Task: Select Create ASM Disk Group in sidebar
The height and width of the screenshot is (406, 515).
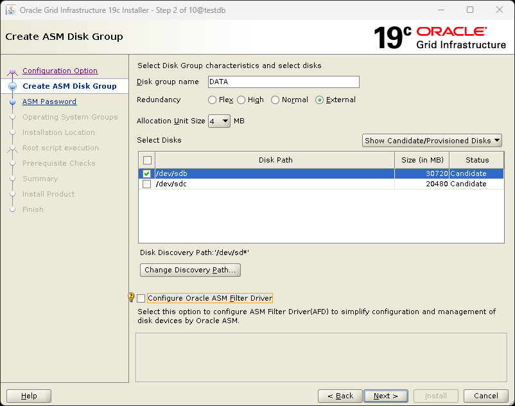Action: [x=69, y=86]
